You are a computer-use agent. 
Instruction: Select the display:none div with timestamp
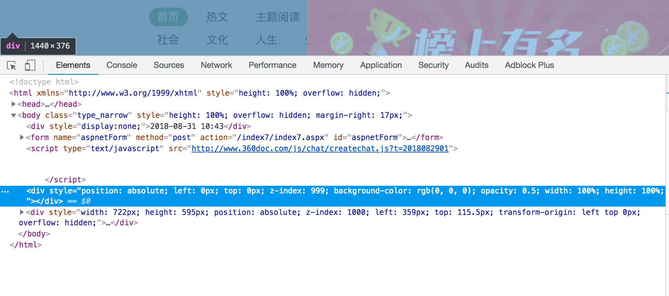coord(139,127)
